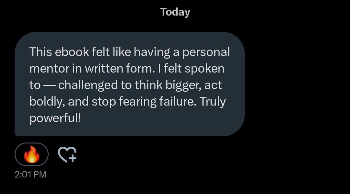Click the word 'powerful!' on last line
Image resolution: width=350 pixels, height=194 pixels.
55,118
